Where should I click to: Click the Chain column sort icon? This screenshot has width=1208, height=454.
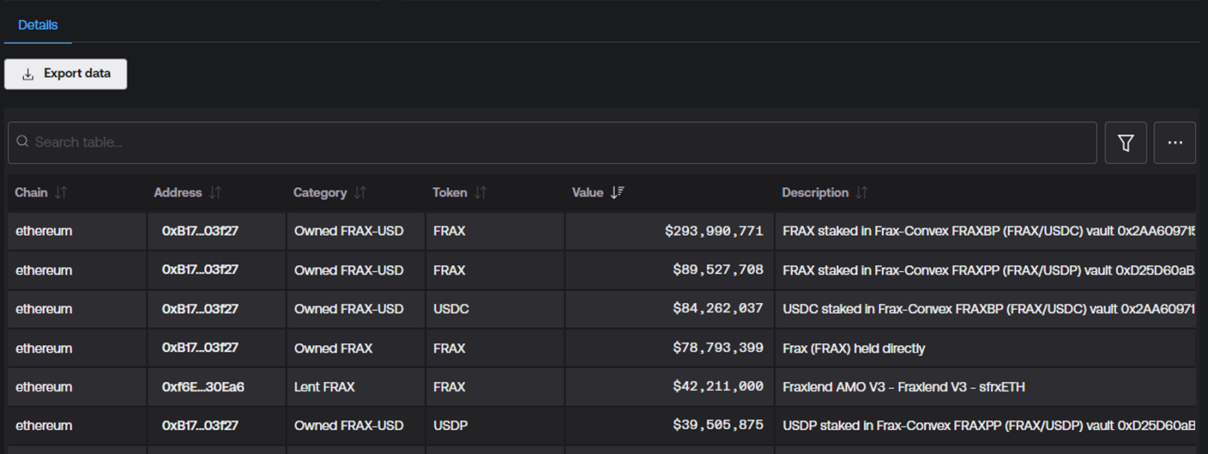point(61,193)
